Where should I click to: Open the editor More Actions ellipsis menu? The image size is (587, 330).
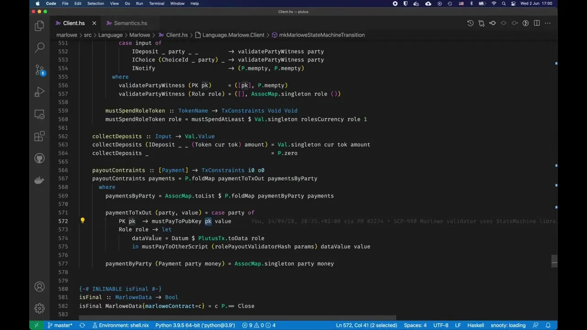[x=548, y=23]
